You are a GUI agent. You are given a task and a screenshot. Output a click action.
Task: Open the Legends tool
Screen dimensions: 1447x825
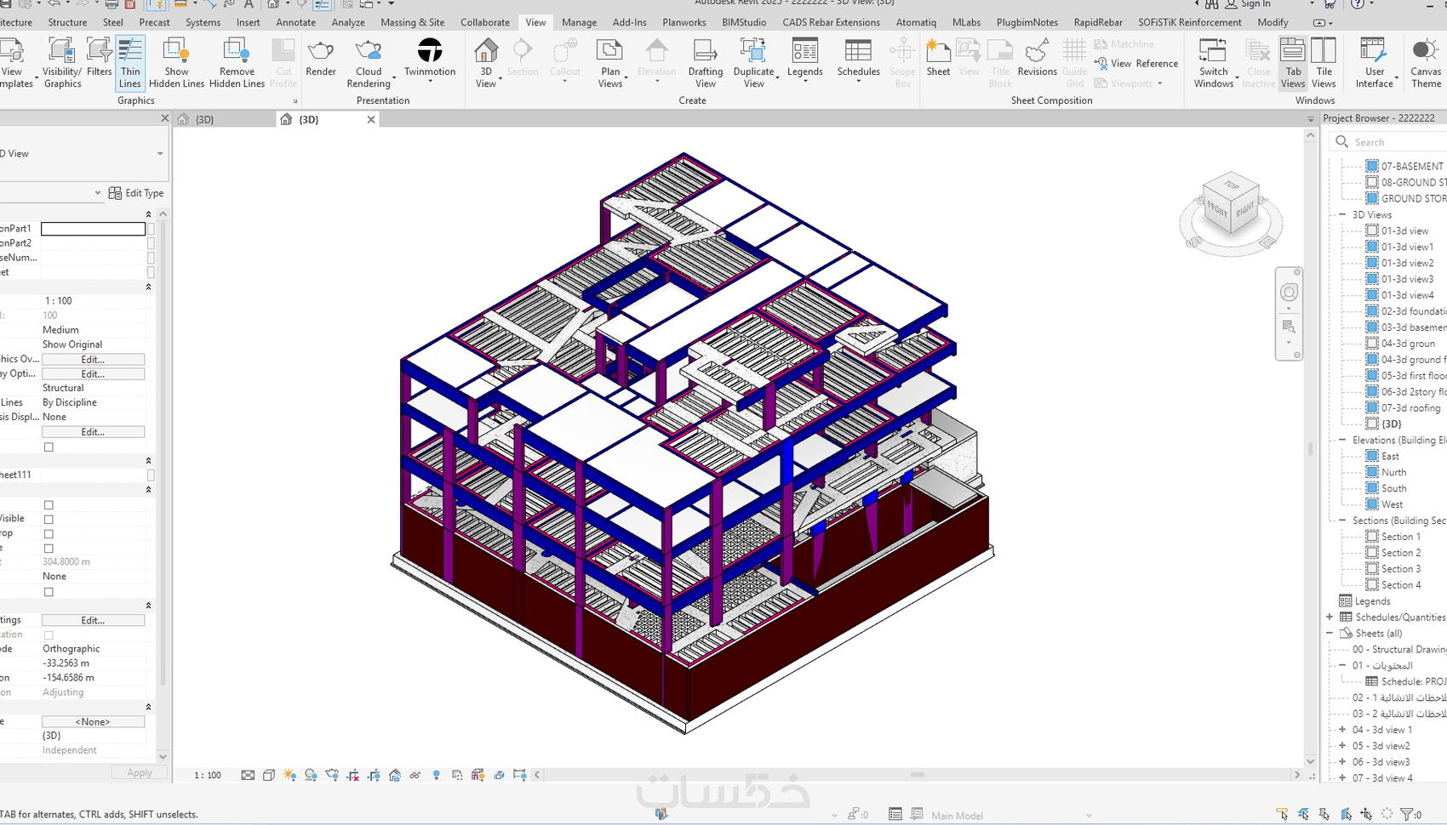805,60
